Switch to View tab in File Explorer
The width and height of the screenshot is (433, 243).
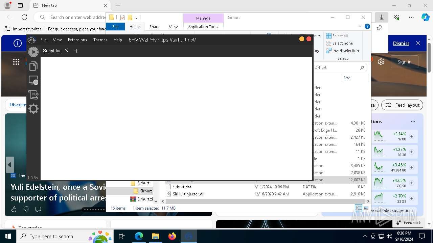(x=173, y=27)
